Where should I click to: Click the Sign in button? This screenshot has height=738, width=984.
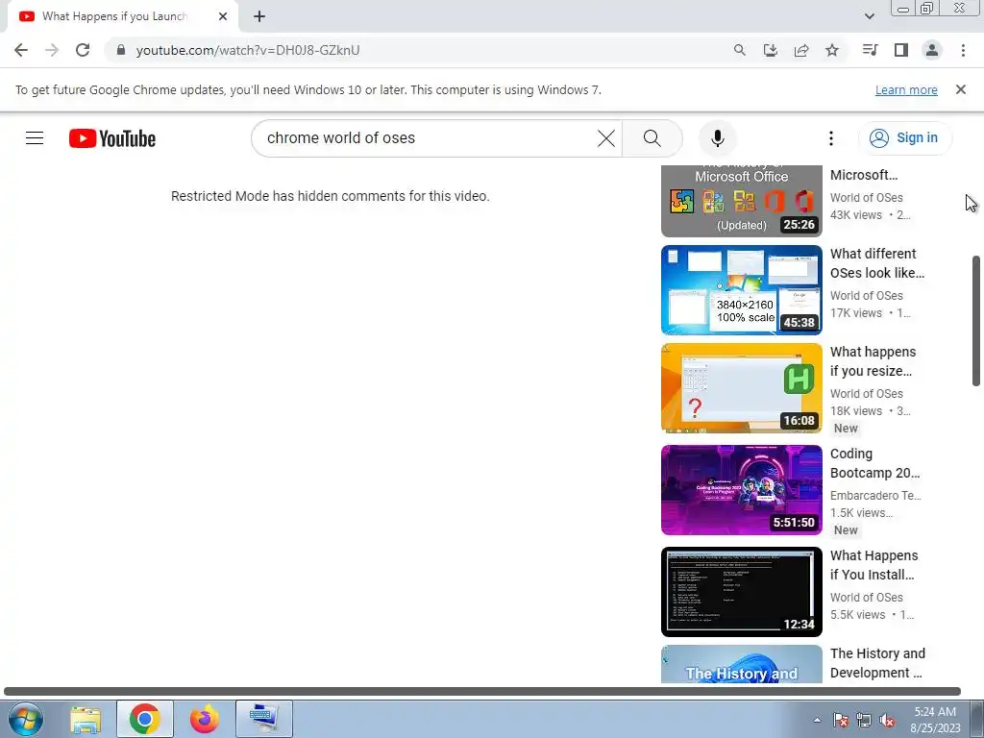tap(904, 138)
